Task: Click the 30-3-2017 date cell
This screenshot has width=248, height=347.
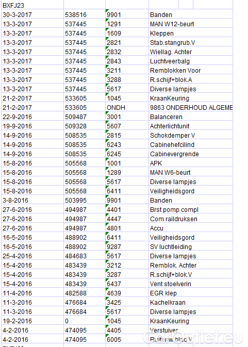Action: 32,14
